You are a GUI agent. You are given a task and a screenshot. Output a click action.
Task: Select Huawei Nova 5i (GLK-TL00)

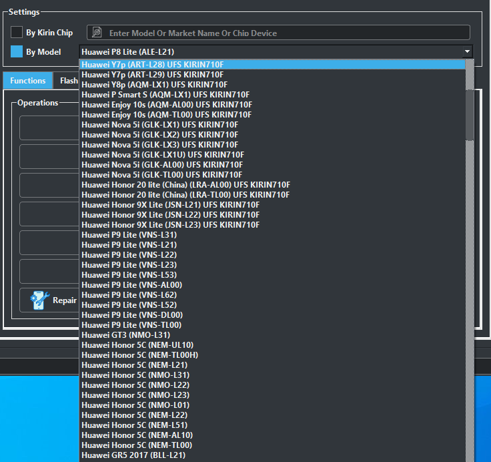coord(272,175)
